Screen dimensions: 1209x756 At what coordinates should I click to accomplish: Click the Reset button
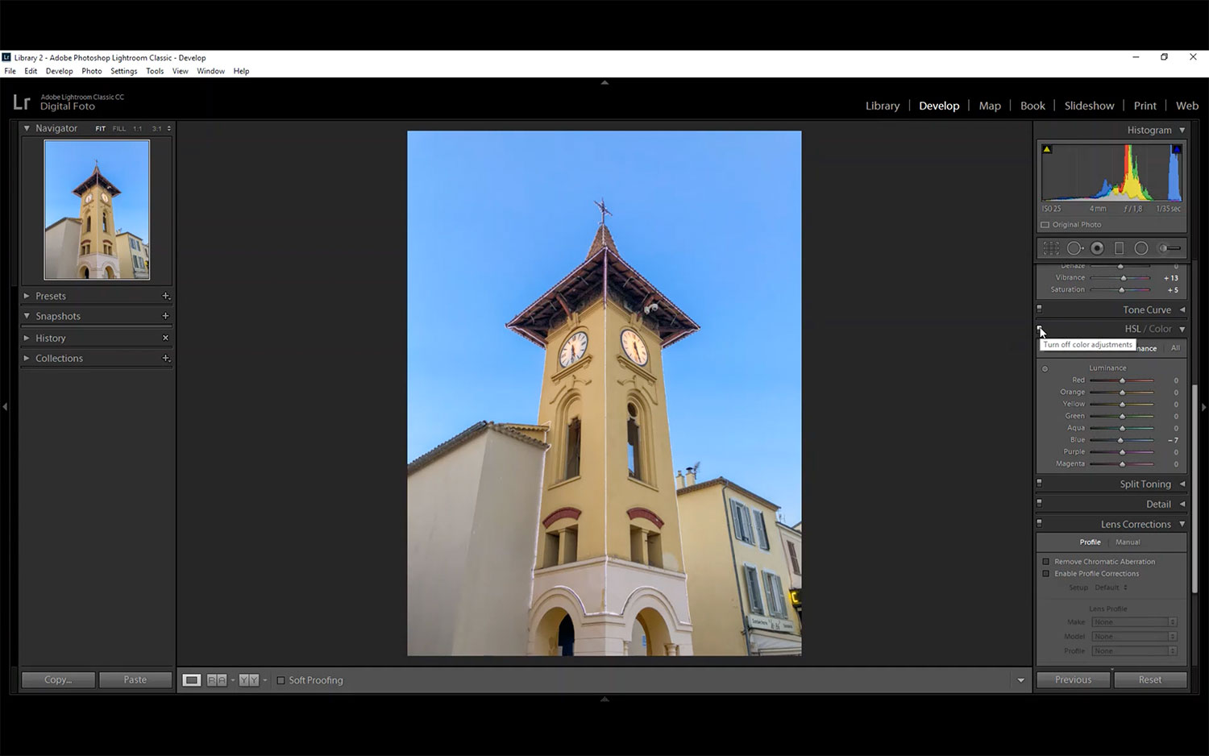pyautogui.click(x=1150, y=679)
